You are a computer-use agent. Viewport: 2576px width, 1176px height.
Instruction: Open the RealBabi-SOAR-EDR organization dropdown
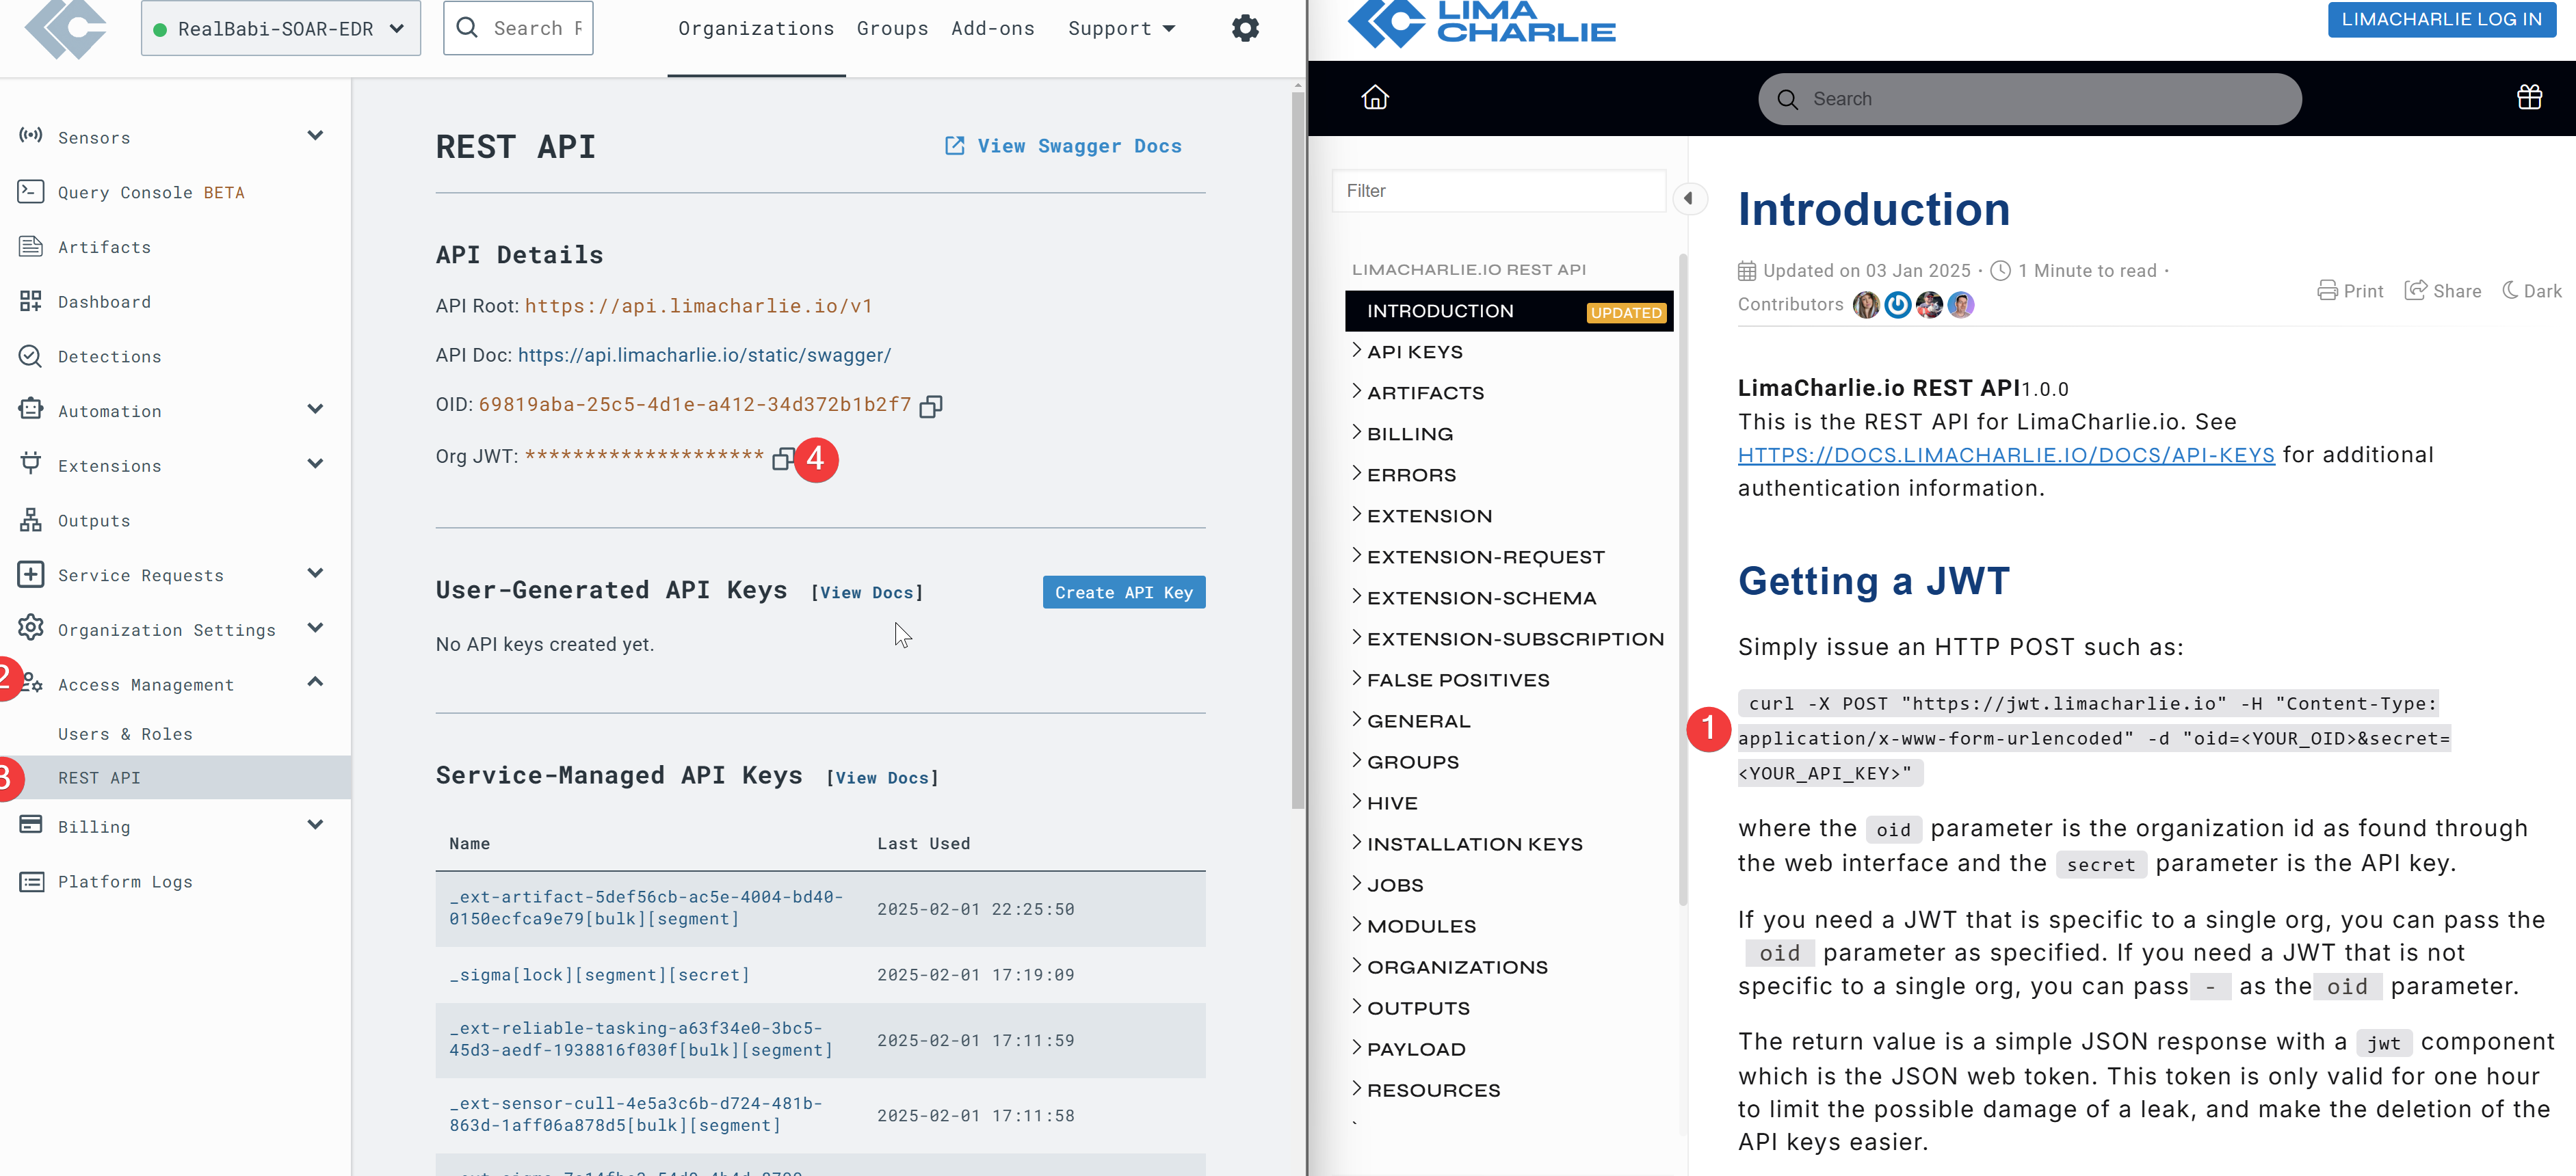coord(281,28)
